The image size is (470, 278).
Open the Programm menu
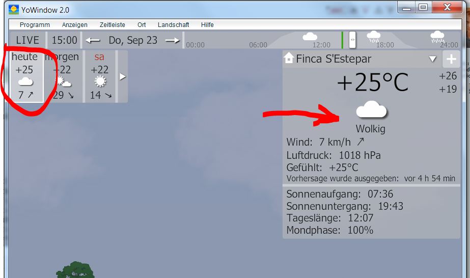[x=35, y=25]
